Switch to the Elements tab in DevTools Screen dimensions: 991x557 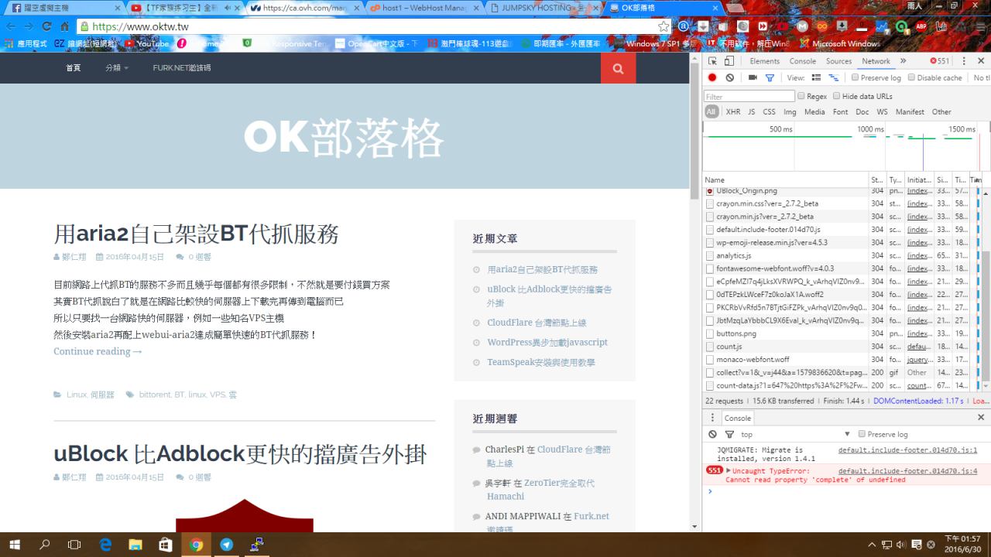click(x=764, y=61)
